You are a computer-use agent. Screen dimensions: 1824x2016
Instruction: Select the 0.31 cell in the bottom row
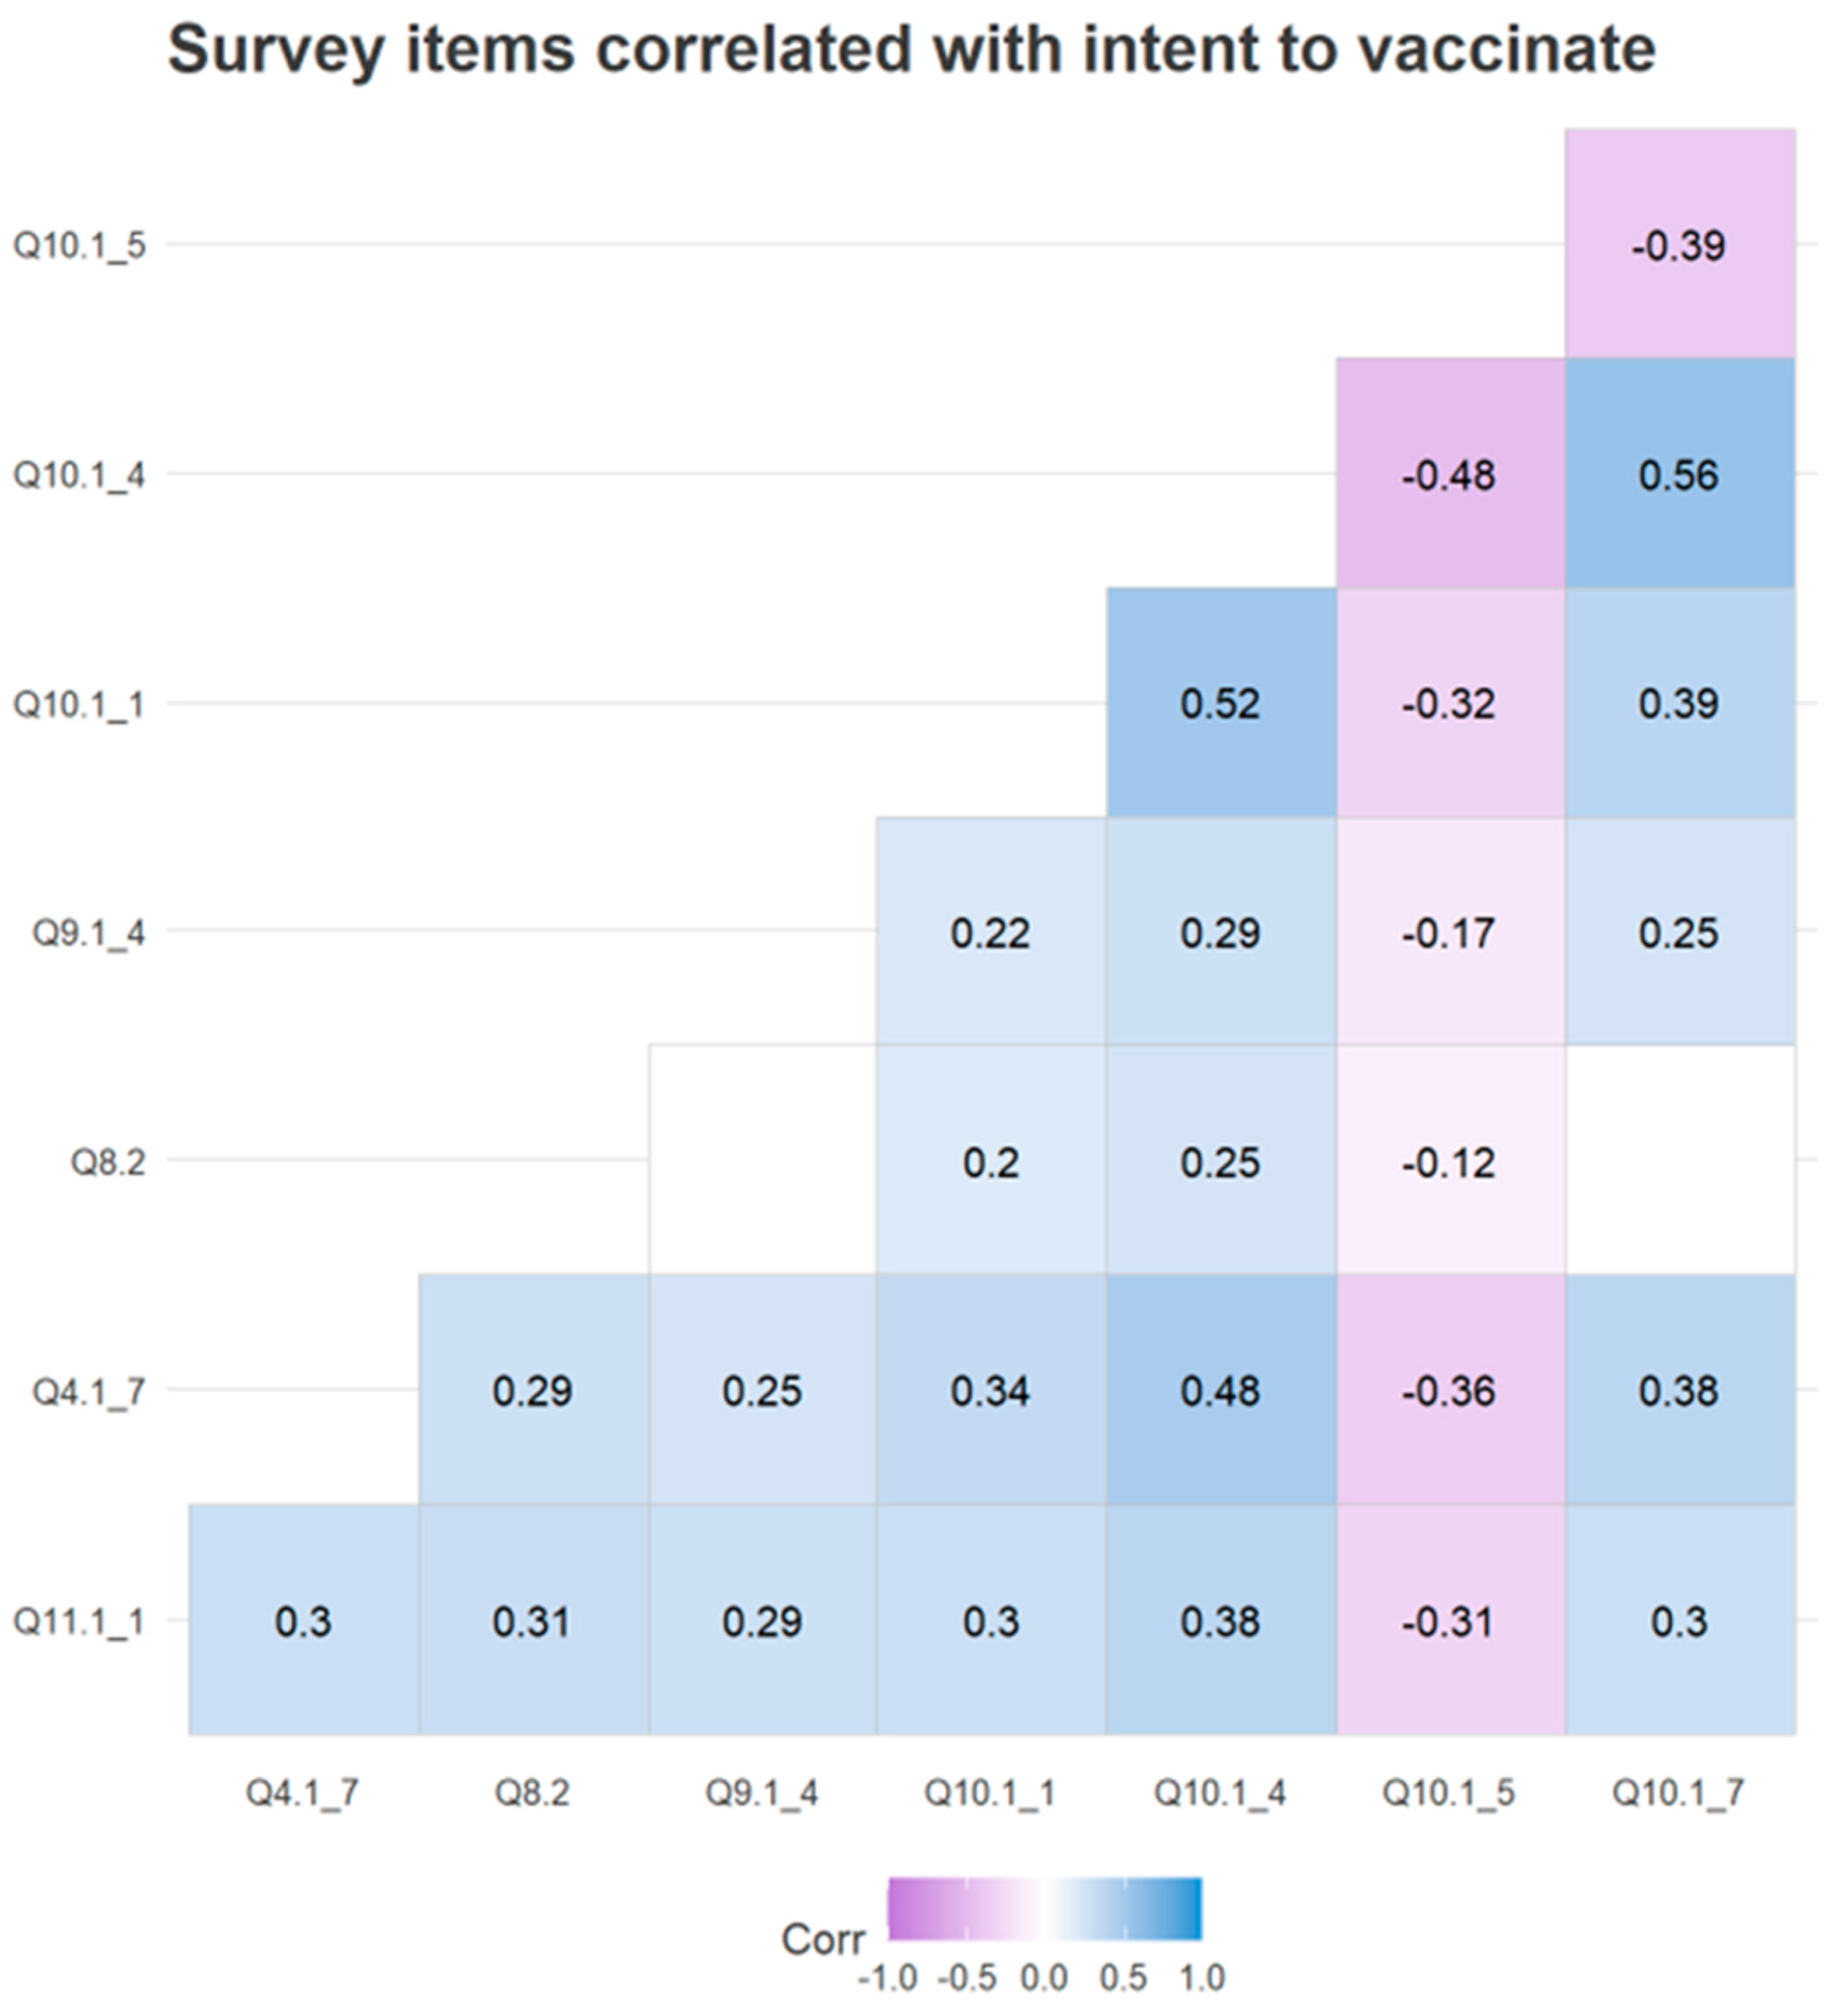(532, 1620)
